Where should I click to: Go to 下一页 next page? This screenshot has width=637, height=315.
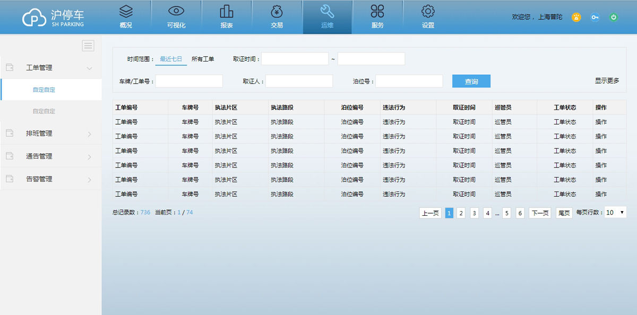(540, 213)
